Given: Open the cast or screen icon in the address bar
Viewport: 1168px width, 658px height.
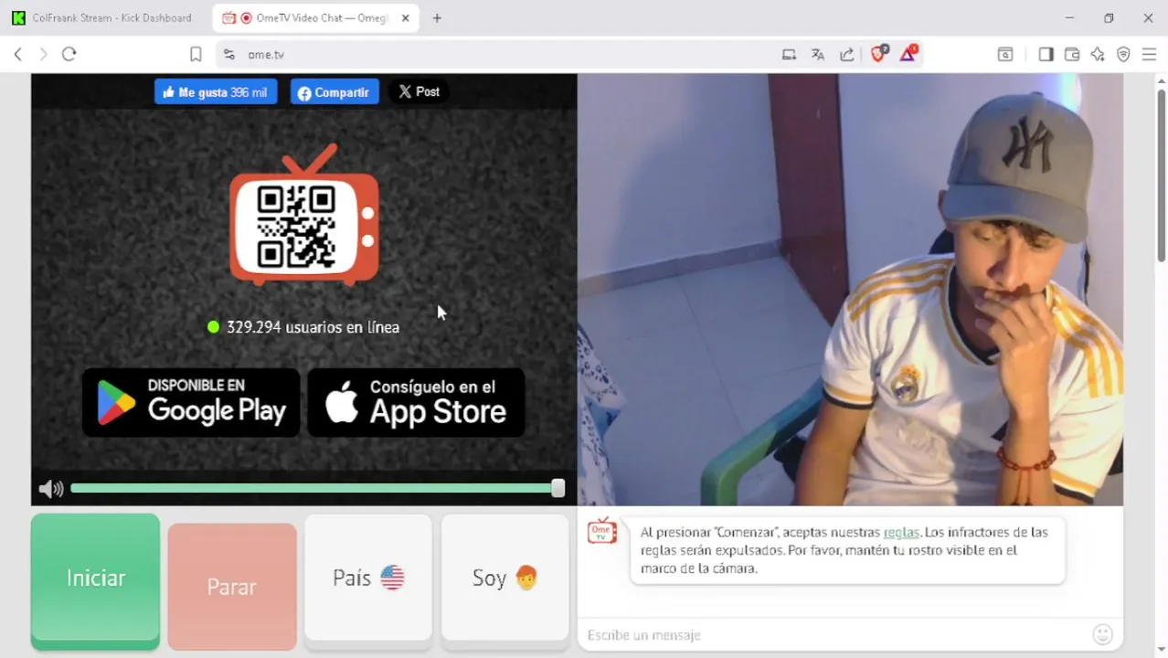Looking at the screenshot, I should tap(789, 55).
